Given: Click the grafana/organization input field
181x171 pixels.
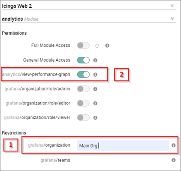Looking at the screenshot, I should click(x=123, y=145).
